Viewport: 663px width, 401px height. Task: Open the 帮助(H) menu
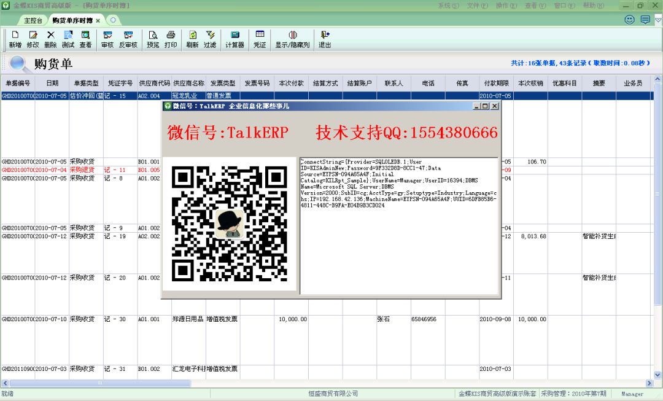(x=594, y=6)
